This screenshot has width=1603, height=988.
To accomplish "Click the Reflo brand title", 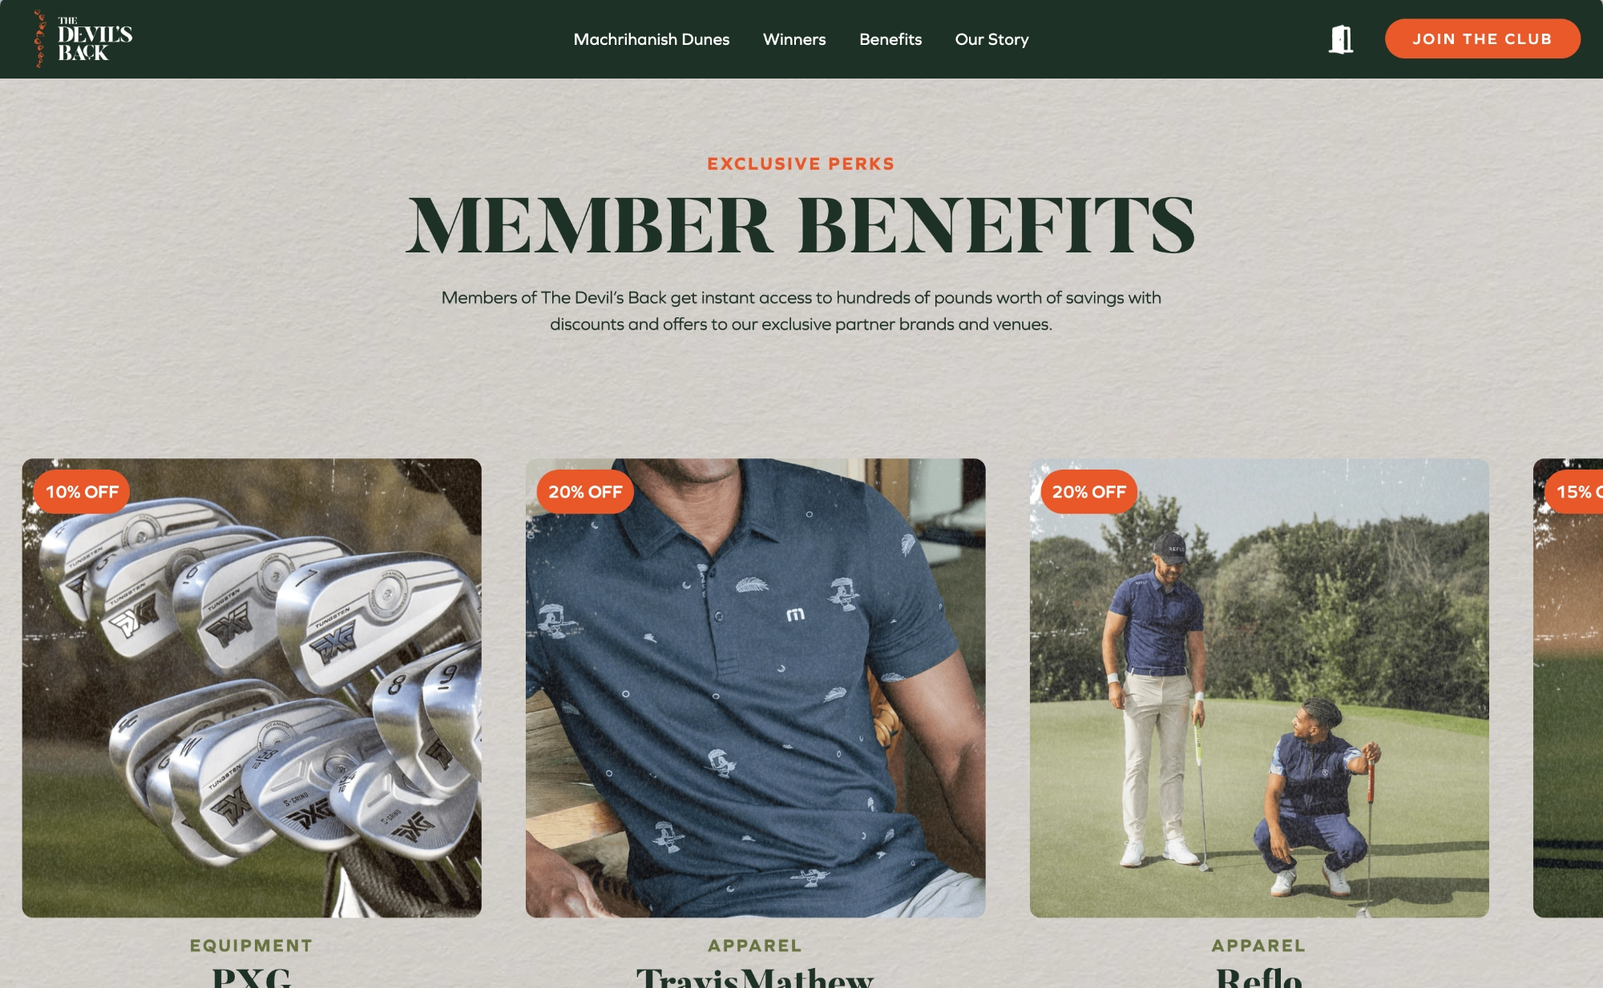I will tap(1259, 978).
